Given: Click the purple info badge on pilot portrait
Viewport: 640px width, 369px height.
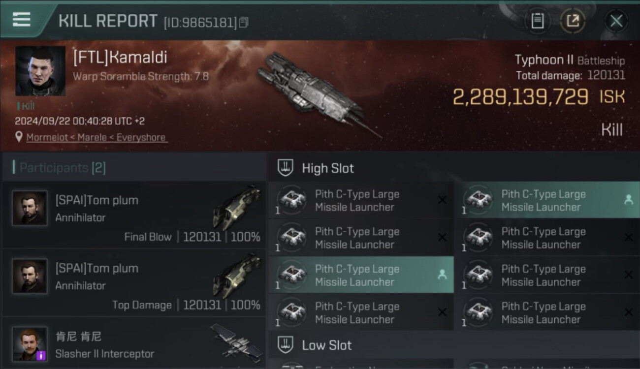Looking at the screenshot, I should pyautogui.click(x=41, y=355).
